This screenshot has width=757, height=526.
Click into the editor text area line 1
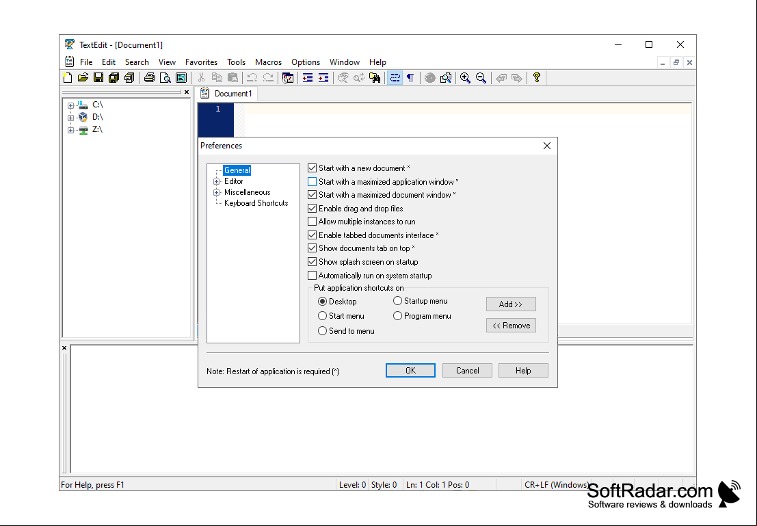467,109
